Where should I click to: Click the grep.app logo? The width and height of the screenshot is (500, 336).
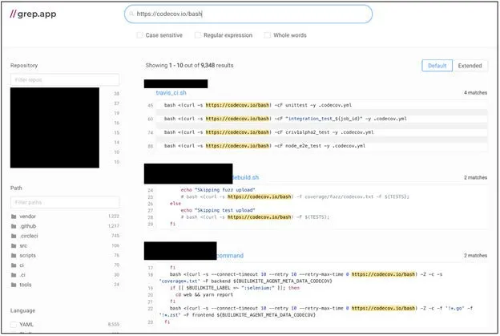34,14
